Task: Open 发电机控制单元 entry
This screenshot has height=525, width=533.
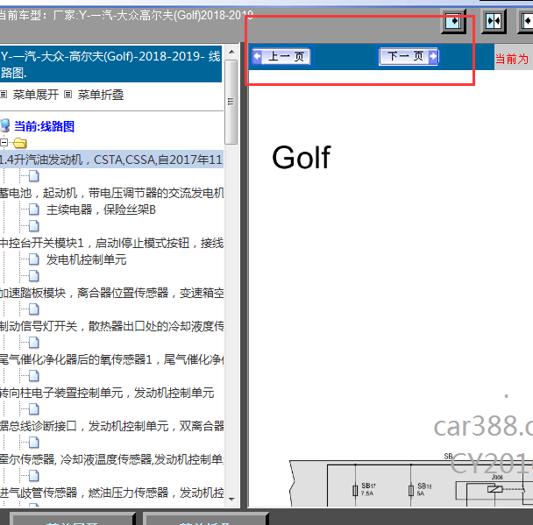Action: 86,259
